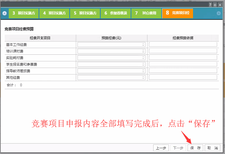Screen dimensions: 225x154
Task: Click stepper arrows for 其他经费 budget
Action: (143, 77)
